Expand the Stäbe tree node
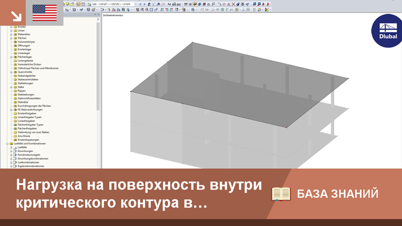The width and height of the screenshot is (402, 226). [11, 87]
